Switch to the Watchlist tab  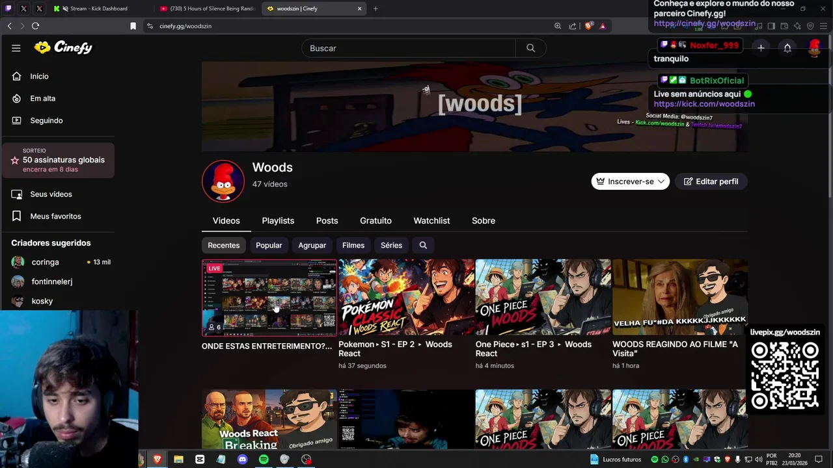(431, 221)
